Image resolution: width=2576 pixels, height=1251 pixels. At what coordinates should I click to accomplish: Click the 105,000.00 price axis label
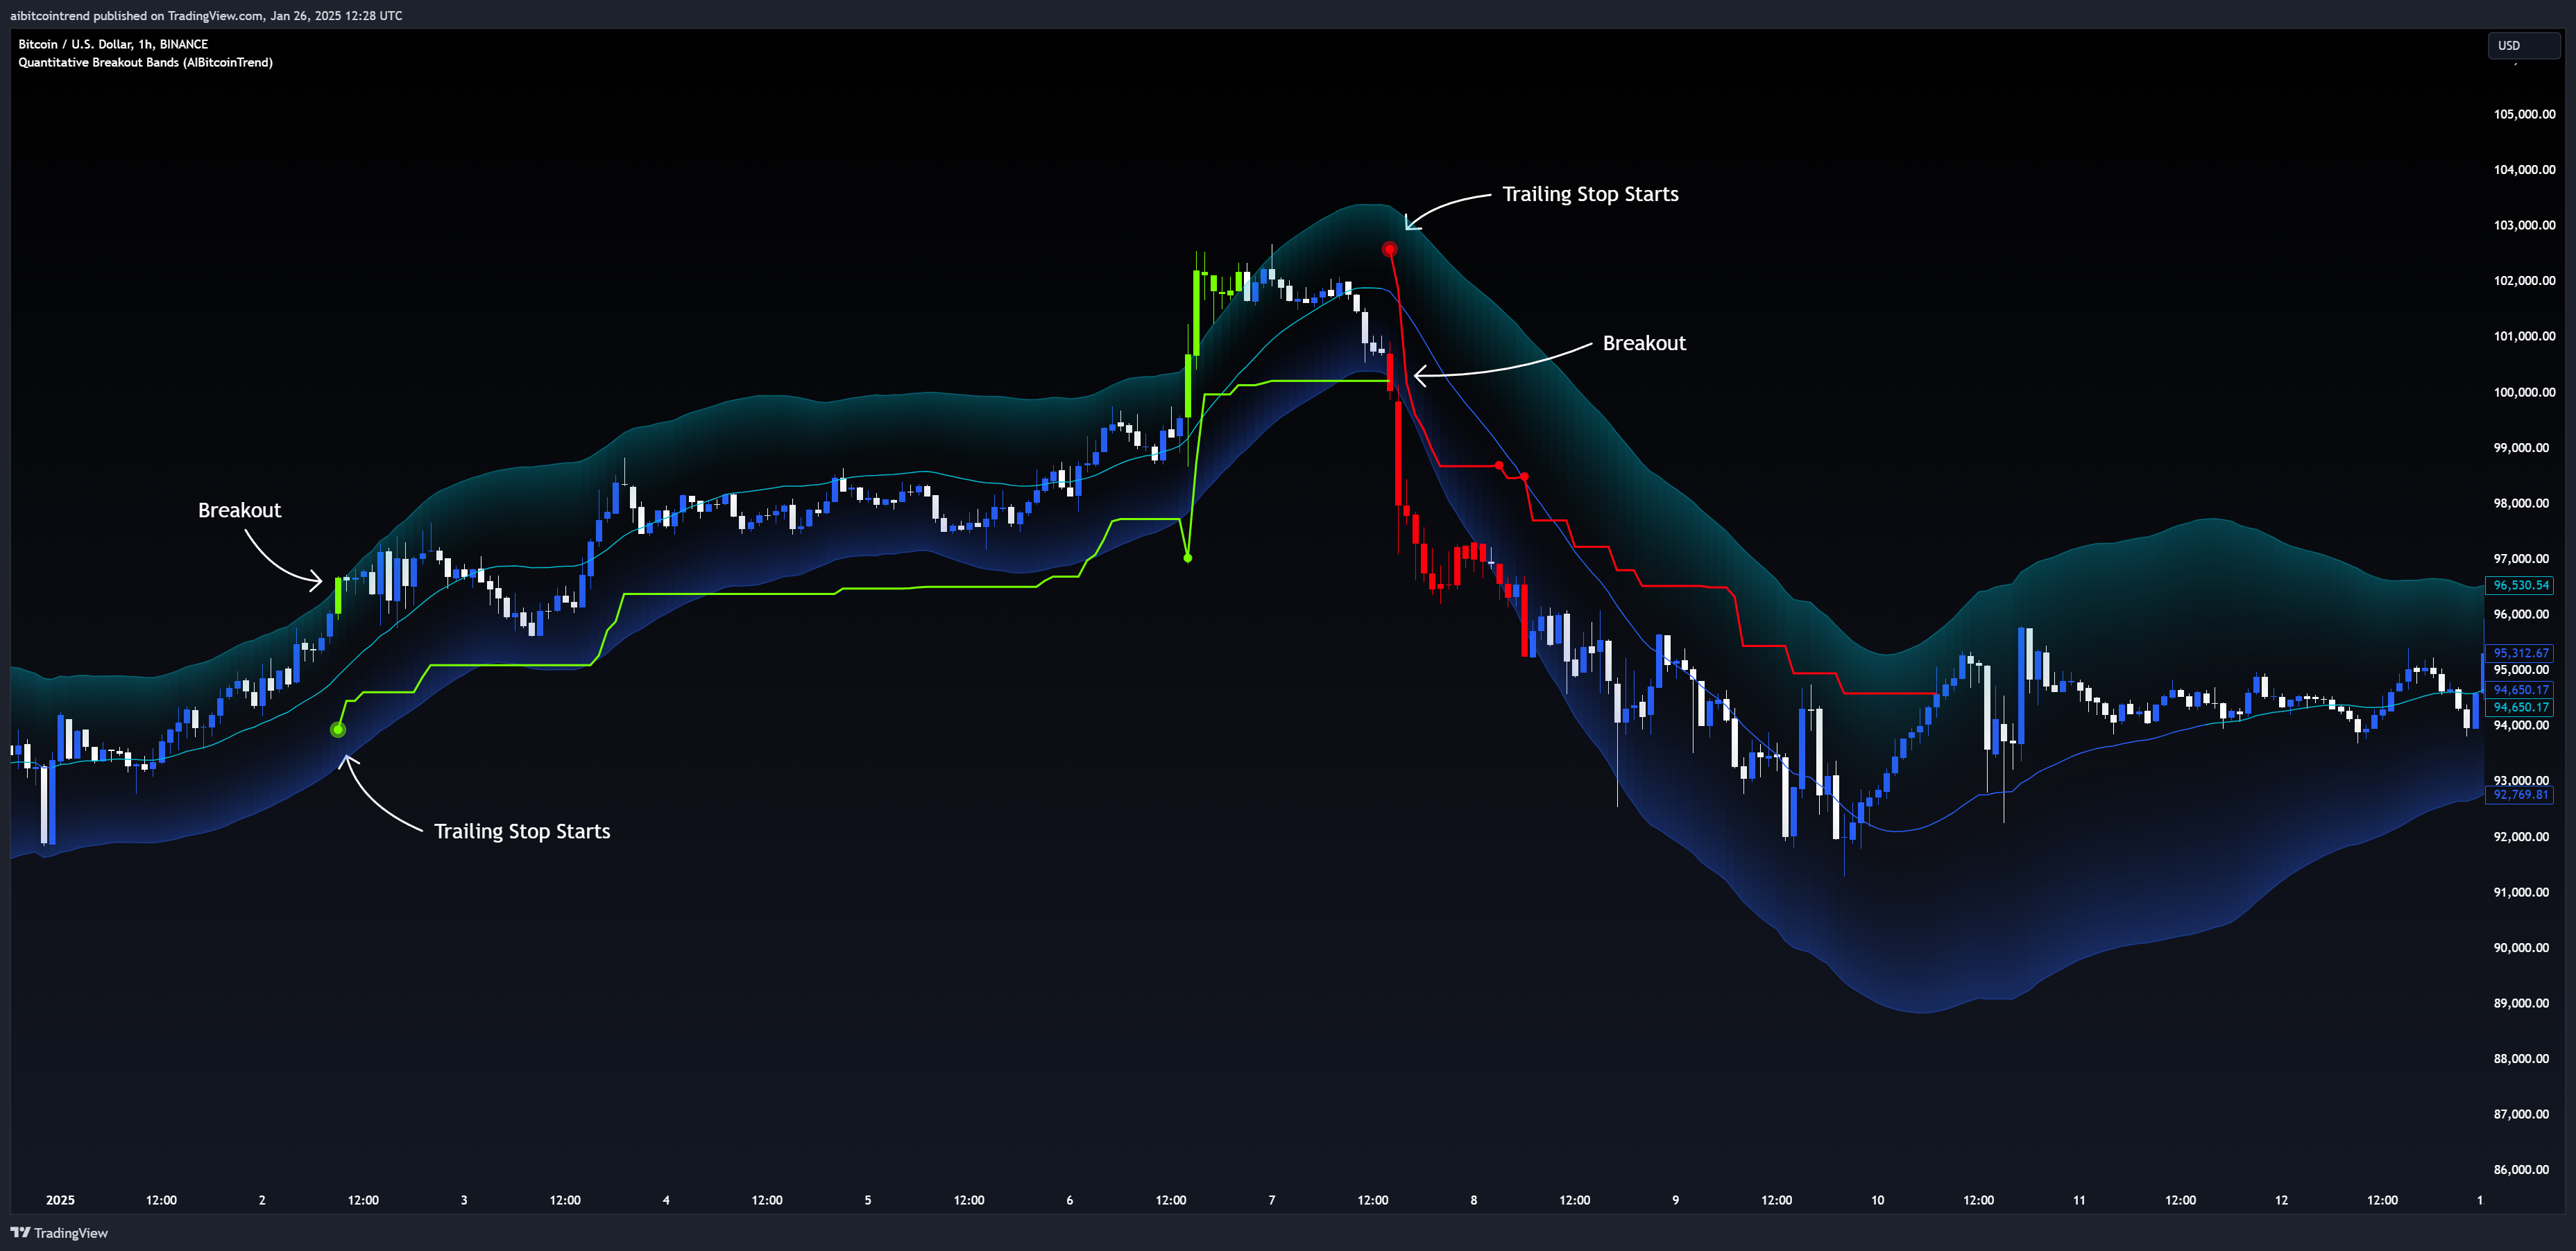point(2524,114)
